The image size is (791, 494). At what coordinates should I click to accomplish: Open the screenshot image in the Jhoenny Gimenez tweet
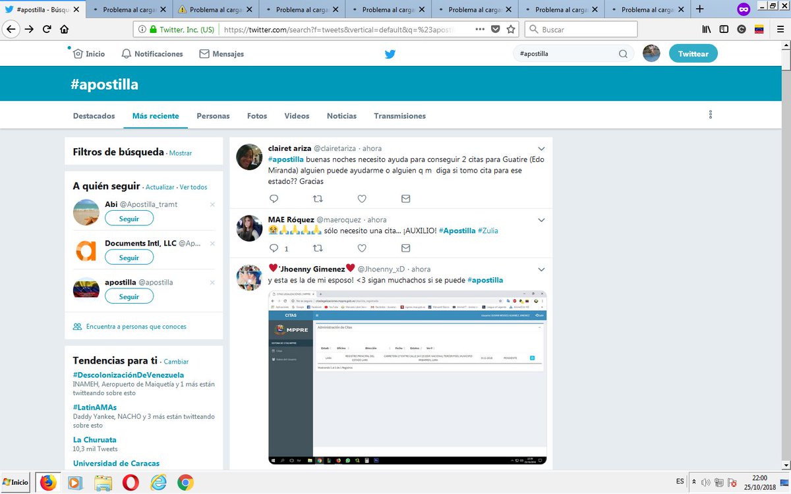407,378
